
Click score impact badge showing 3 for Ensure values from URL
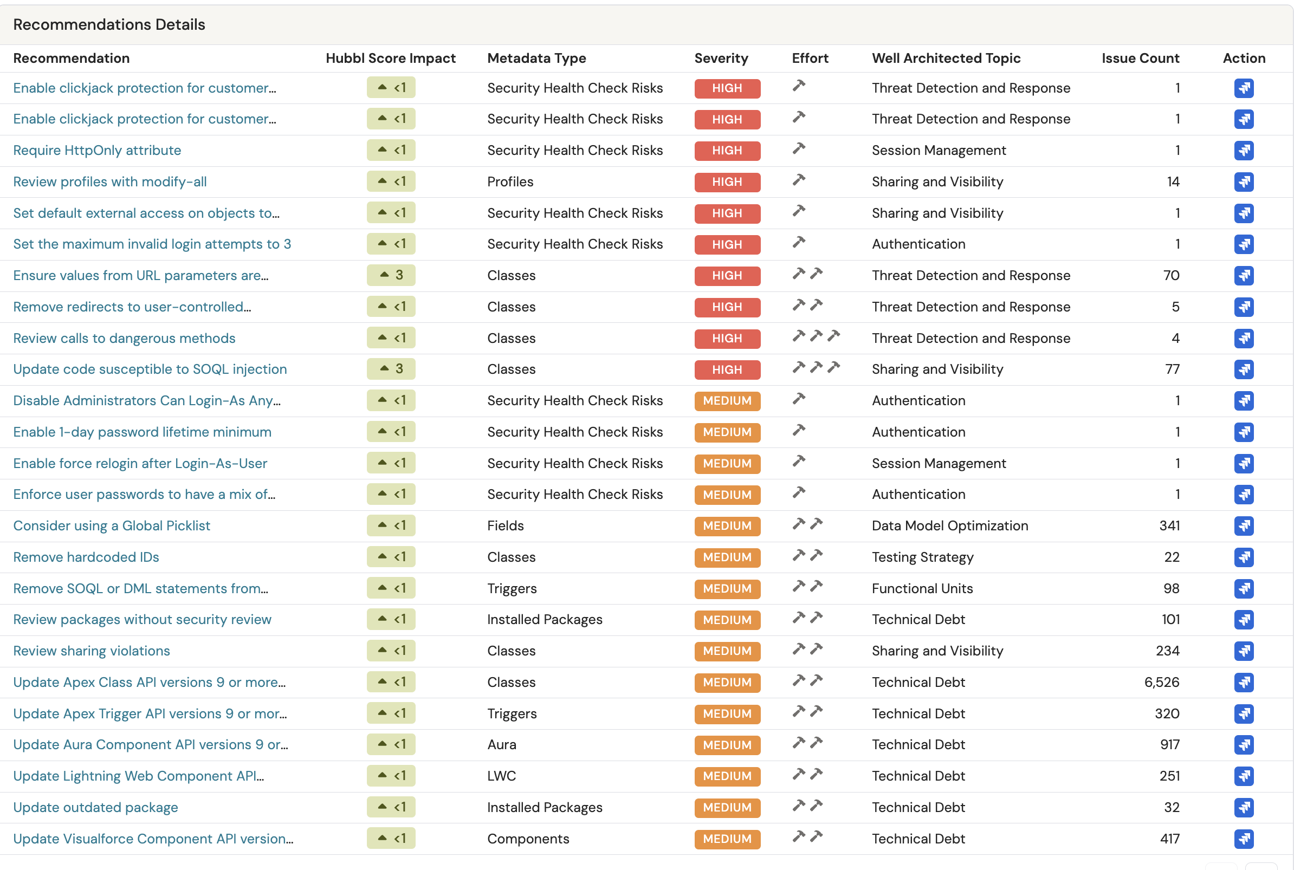(391, 275)
